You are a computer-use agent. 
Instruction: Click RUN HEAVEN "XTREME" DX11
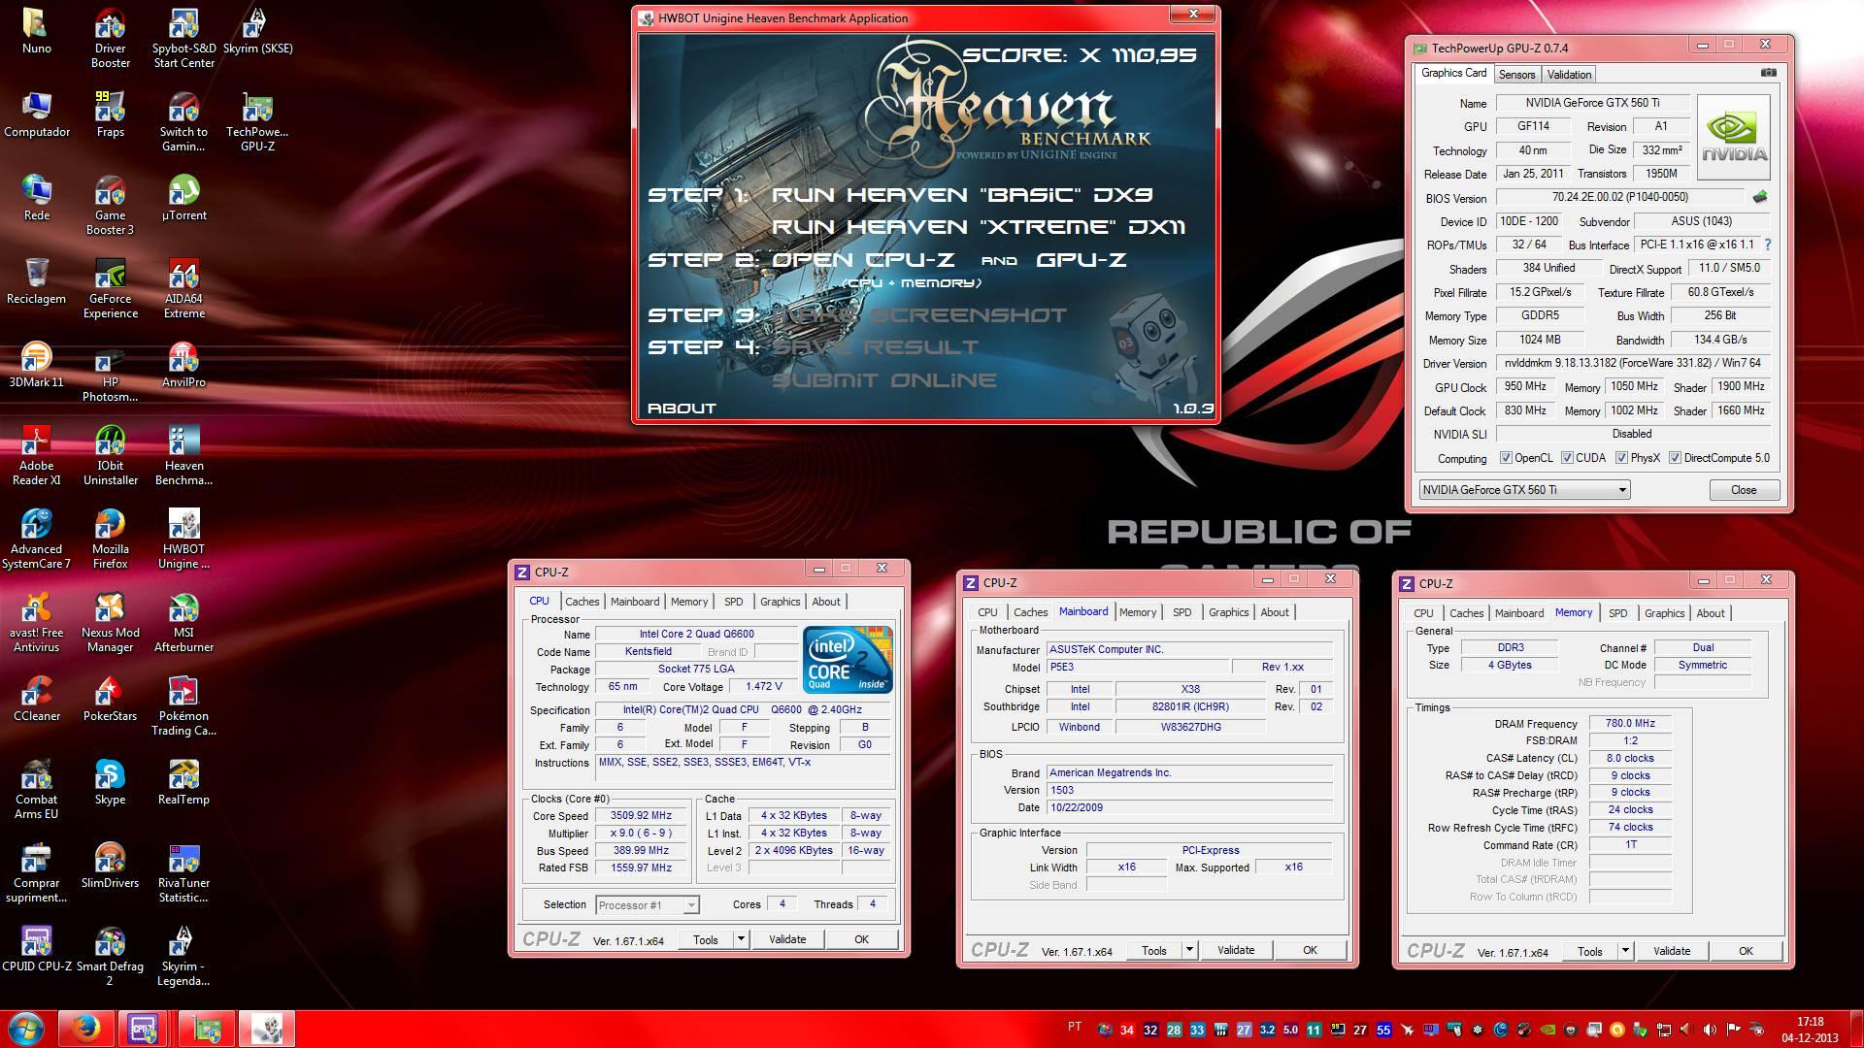[x=979, y=227]
